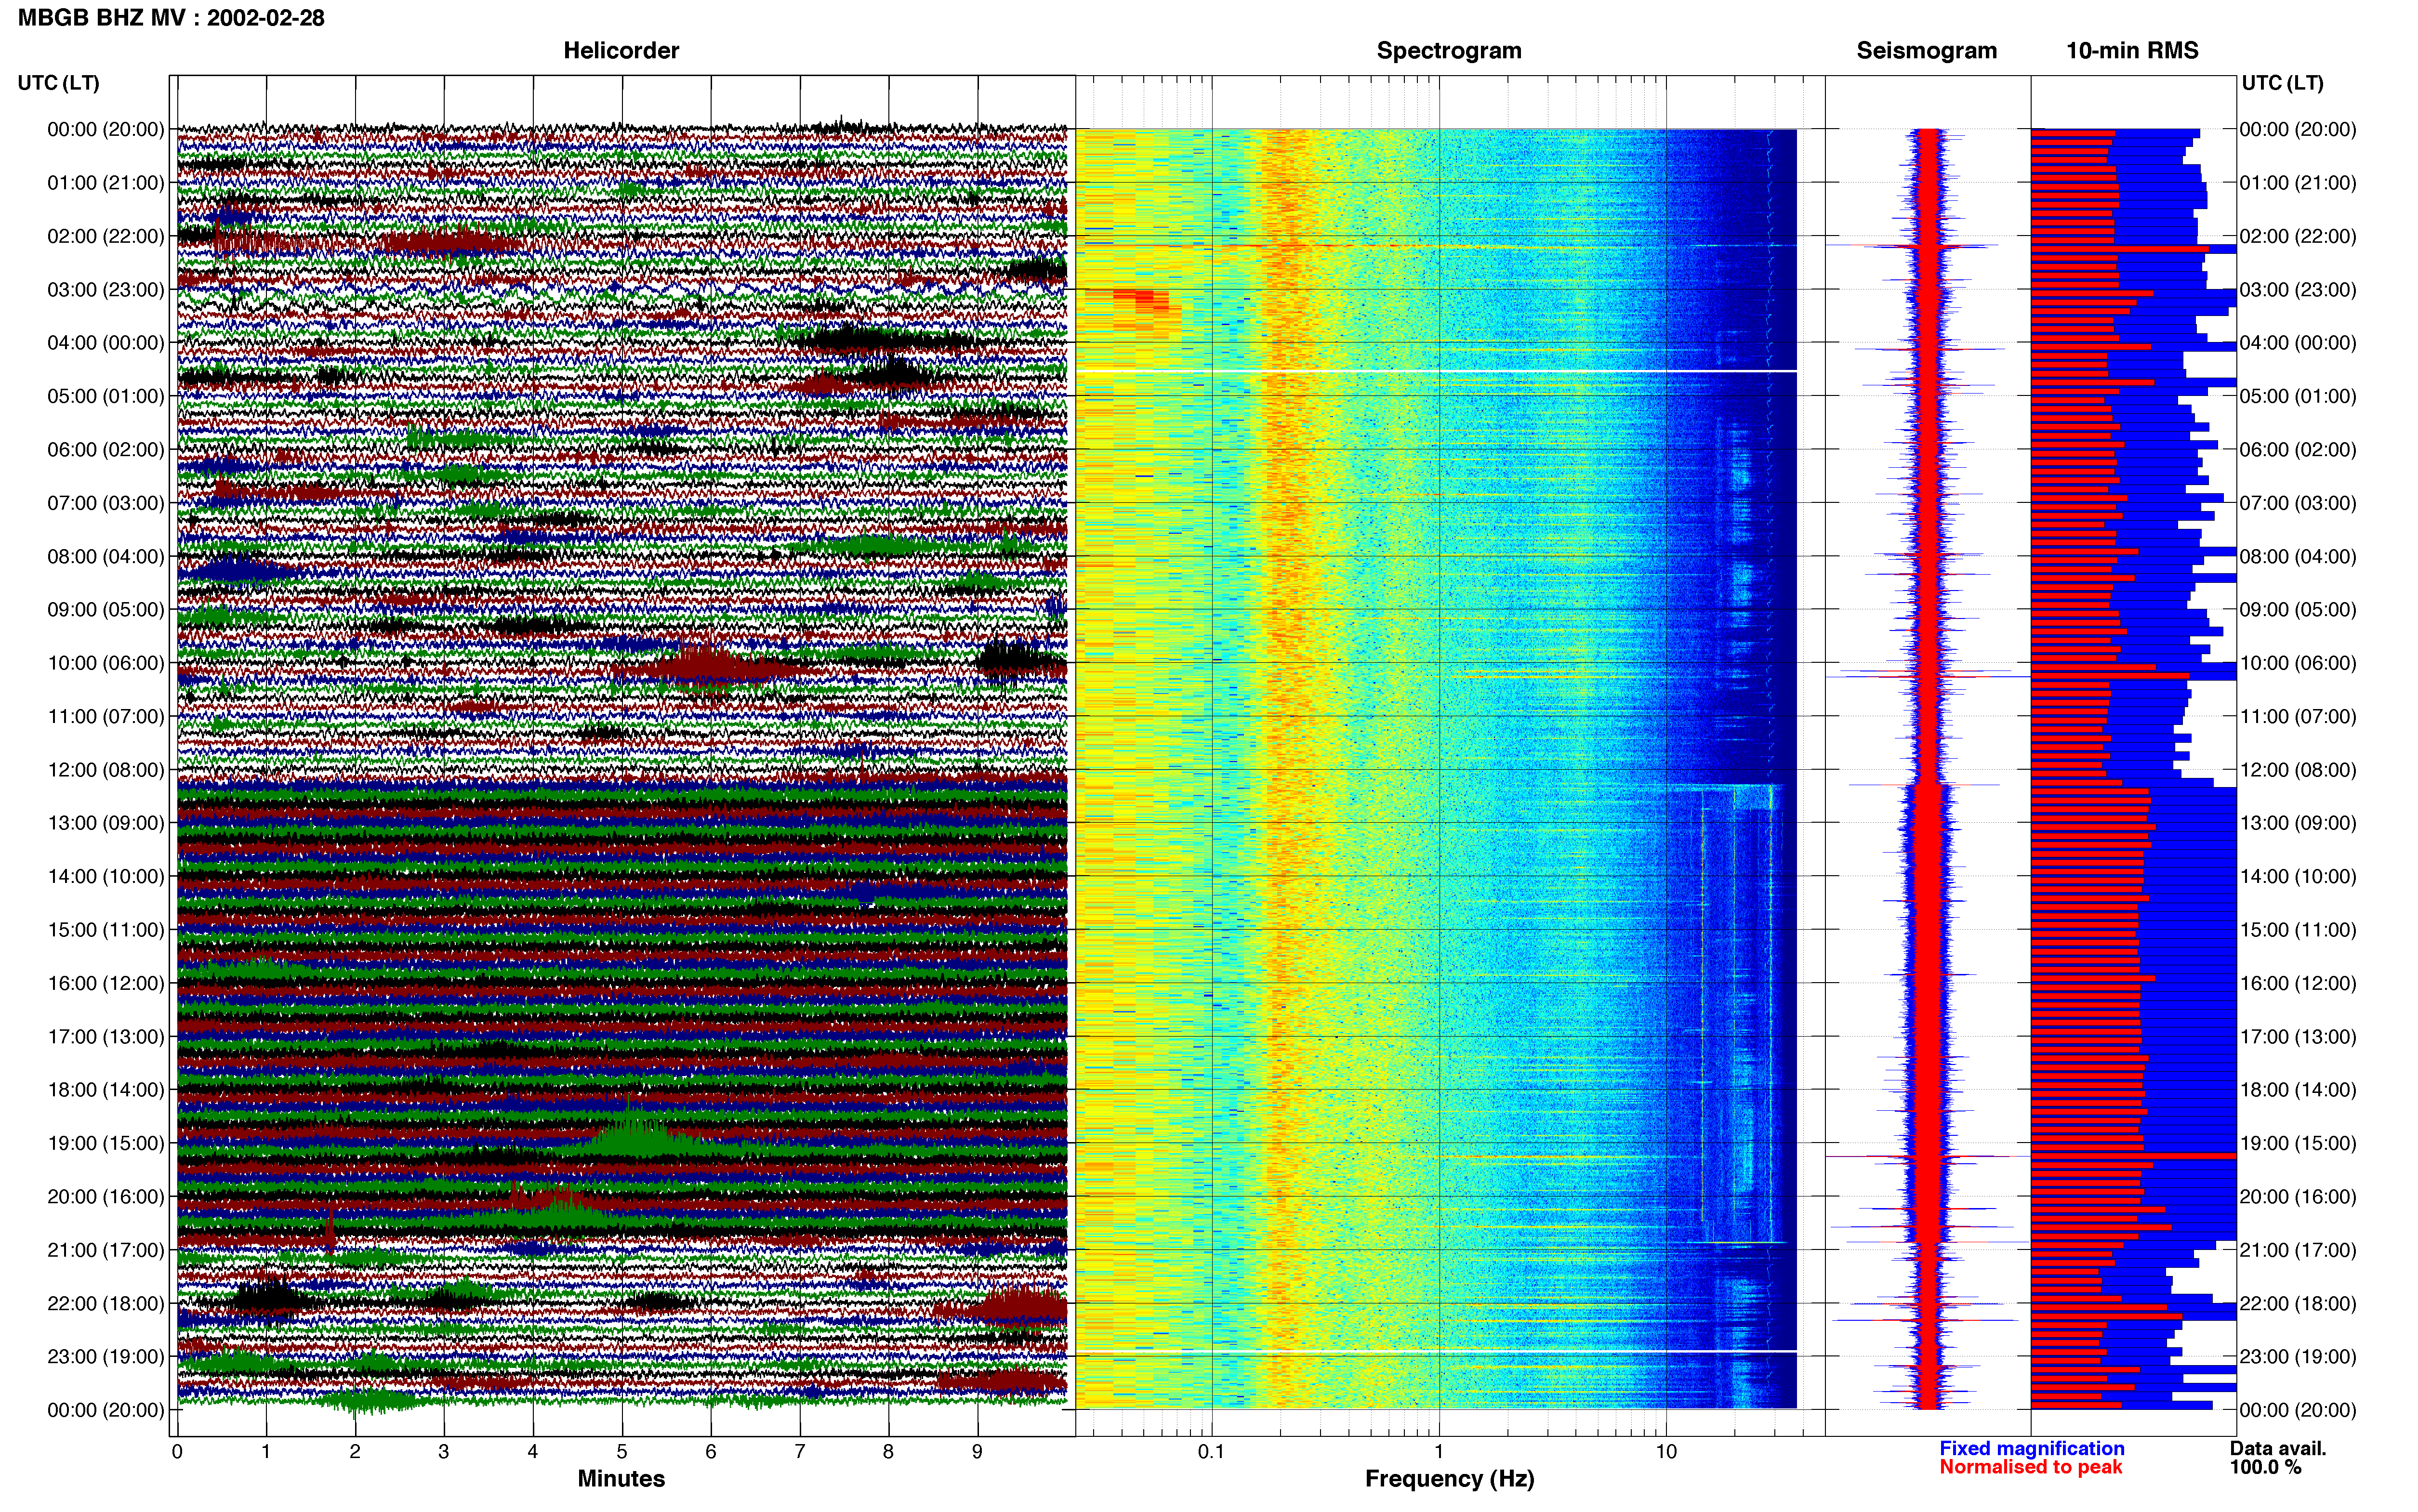The height and width of the screenshot is (1512, 2418).
Task: Click the 17:00 (13:00) label on the right axis
Action: coord(2298,1036)
